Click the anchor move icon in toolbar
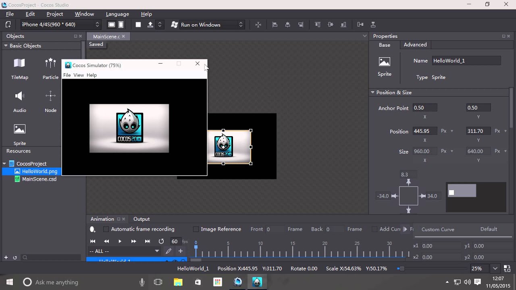516x290 pixels. point(258,25)
